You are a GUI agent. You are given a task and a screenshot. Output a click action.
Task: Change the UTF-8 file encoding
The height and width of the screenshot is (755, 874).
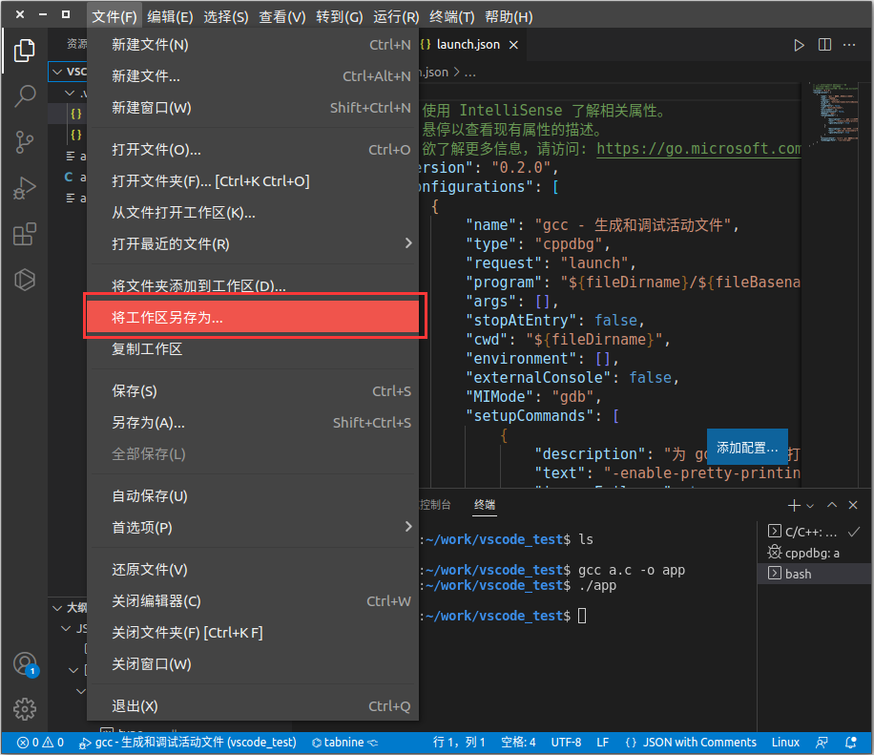(x=566, y=743)
